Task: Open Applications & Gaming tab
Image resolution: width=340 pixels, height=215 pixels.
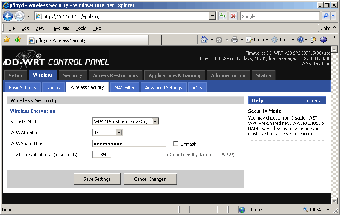Action: pyautogui.click(x=174, y=75)
